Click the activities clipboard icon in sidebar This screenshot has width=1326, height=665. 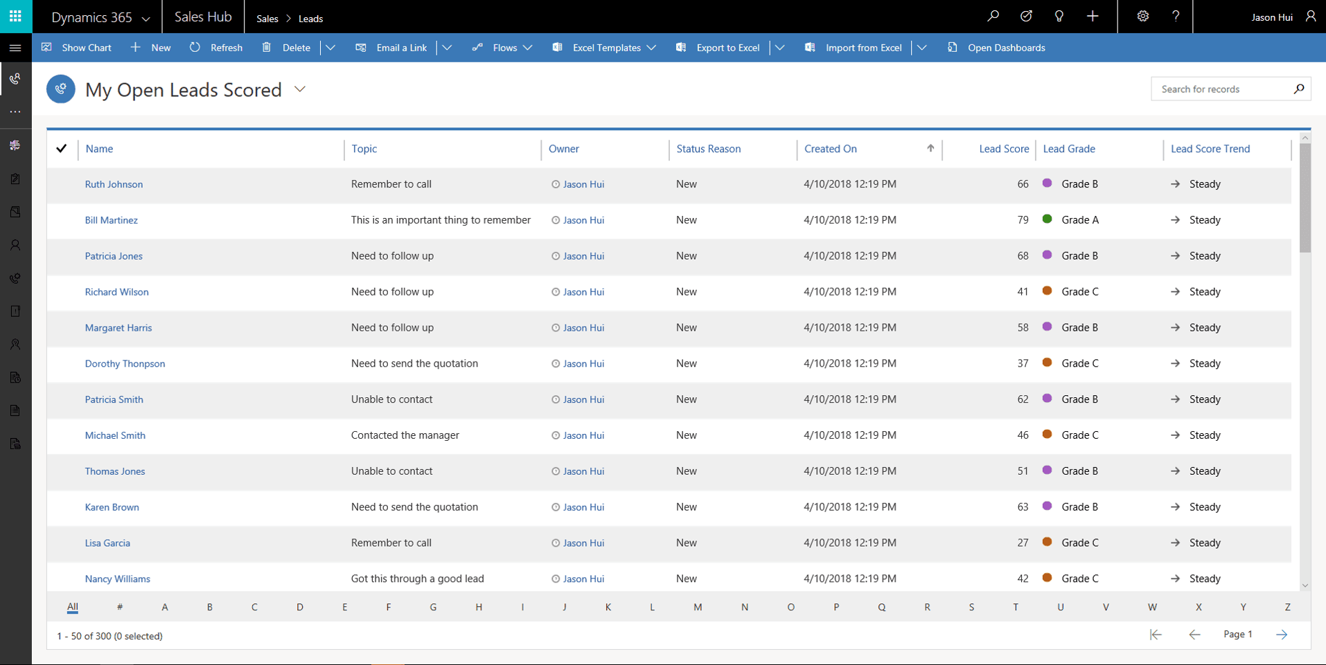pos(15,179)
